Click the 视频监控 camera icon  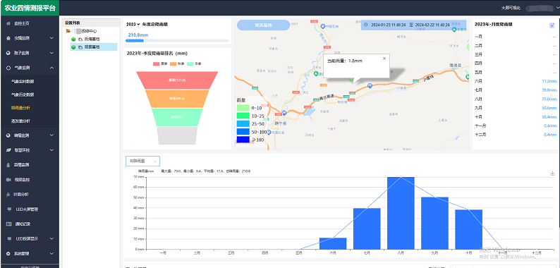[8, 180]
